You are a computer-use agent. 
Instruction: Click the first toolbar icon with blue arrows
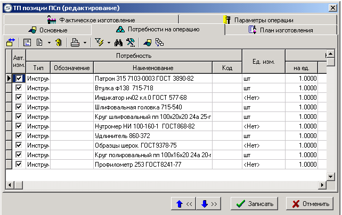[x=11, y=42]
